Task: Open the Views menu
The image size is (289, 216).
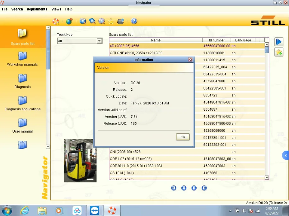Action: tap(56, 9)
